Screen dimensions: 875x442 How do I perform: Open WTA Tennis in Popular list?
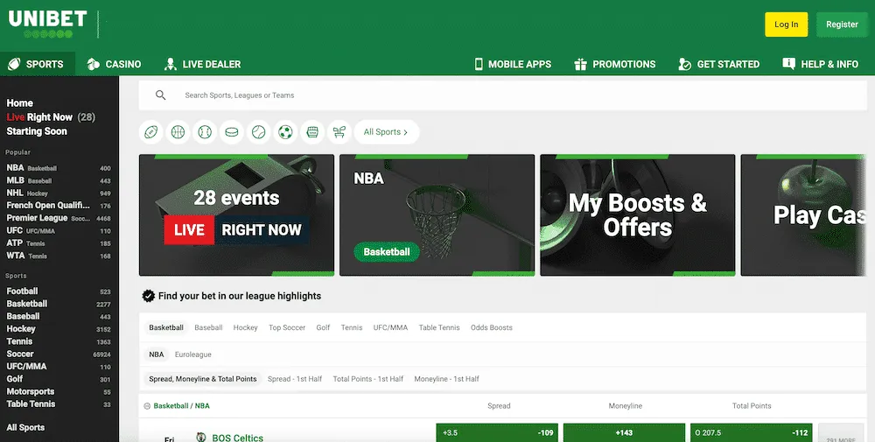(x=59, y=256)
